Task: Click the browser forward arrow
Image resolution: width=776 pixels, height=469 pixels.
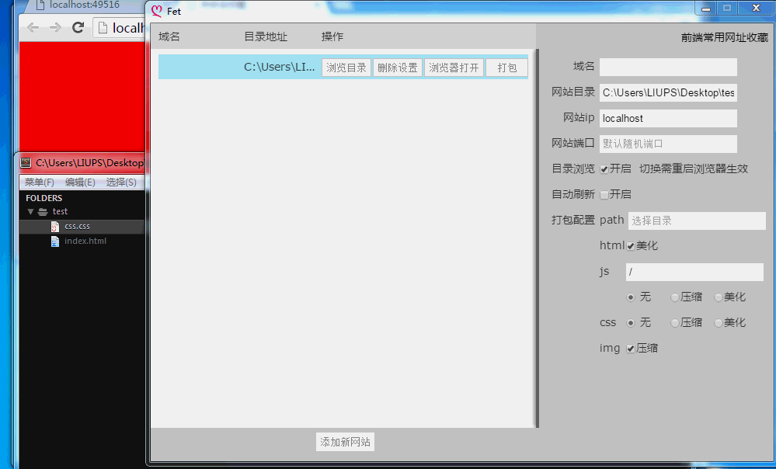Action: coord(54,28)
